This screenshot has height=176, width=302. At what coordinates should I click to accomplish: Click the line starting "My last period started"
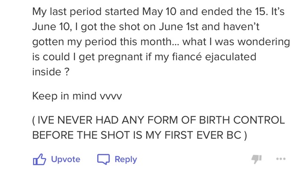[x=159, y=11]
